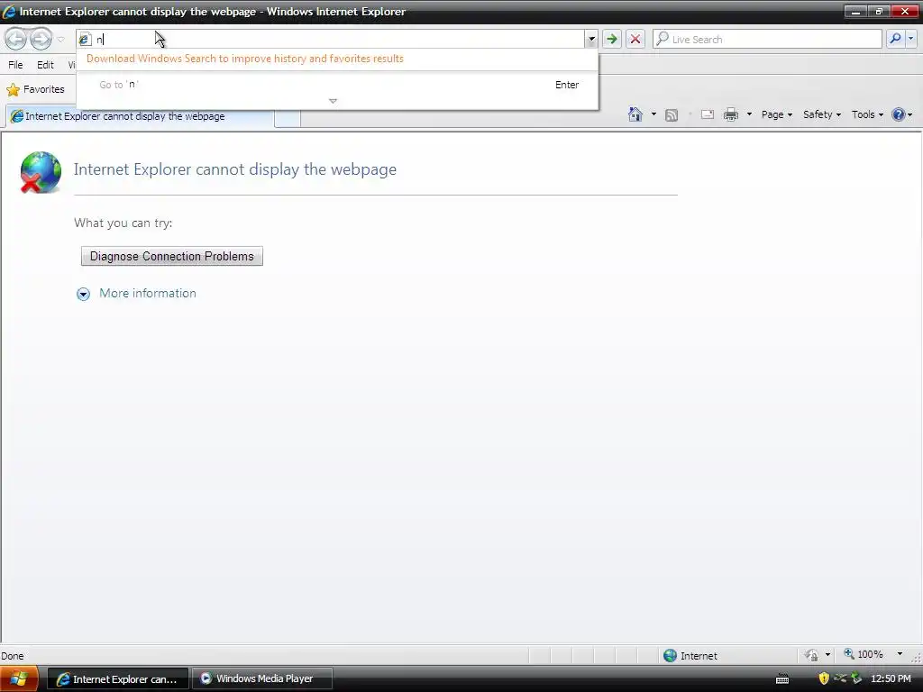Screen dimensions: 923x692
Task: Click the taskbar clock showing 12:50 PM
Action: coord(891,678)
